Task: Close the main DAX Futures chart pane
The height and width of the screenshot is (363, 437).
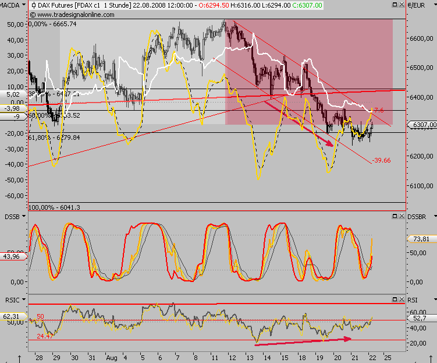Action: [402, 5]
